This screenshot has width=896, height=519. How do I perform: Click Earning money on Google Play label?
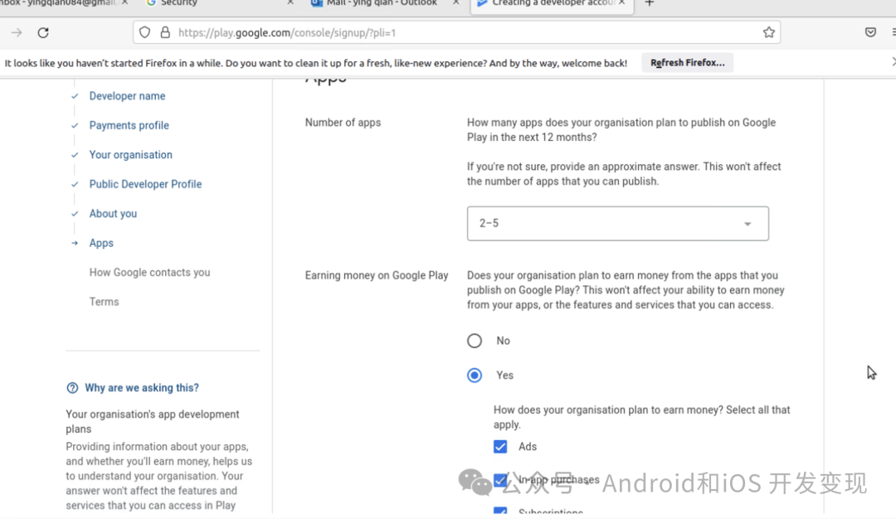tap(377, 275)
